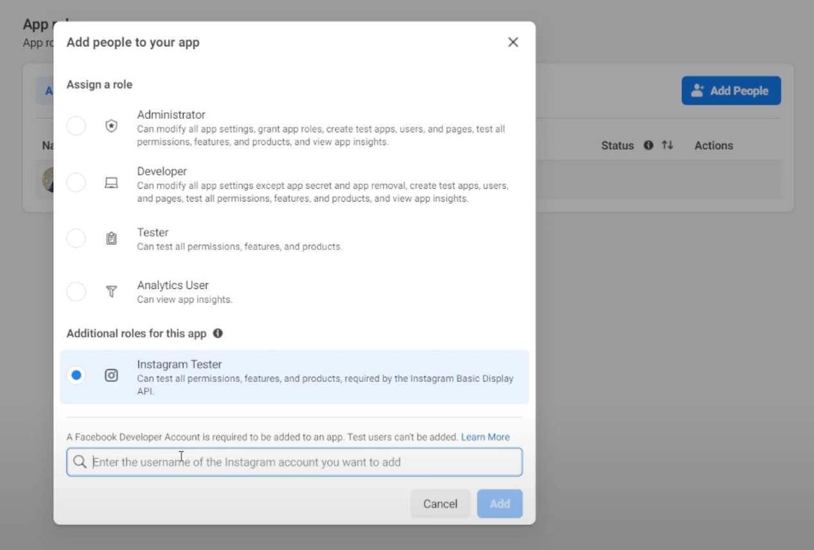
Task: Click the Developer laptop icon
Action: tap(111, 183)
